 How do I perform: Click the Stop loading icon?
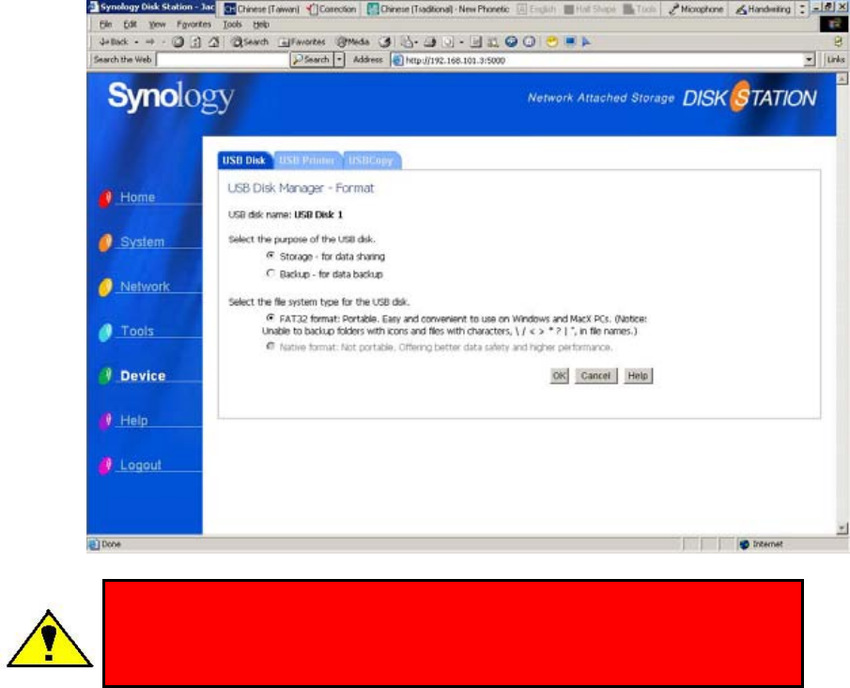point(178,41)
